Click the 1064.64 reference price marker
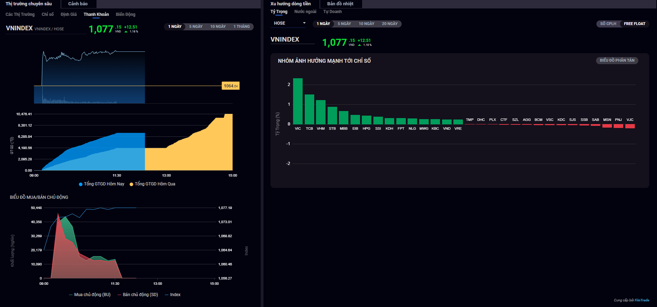 pos(230,86)
